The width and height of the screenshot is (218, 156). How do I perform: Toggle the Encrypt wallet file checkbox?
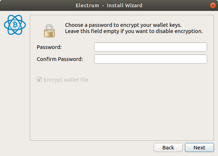pyautogui.click(x=39, y=80)
